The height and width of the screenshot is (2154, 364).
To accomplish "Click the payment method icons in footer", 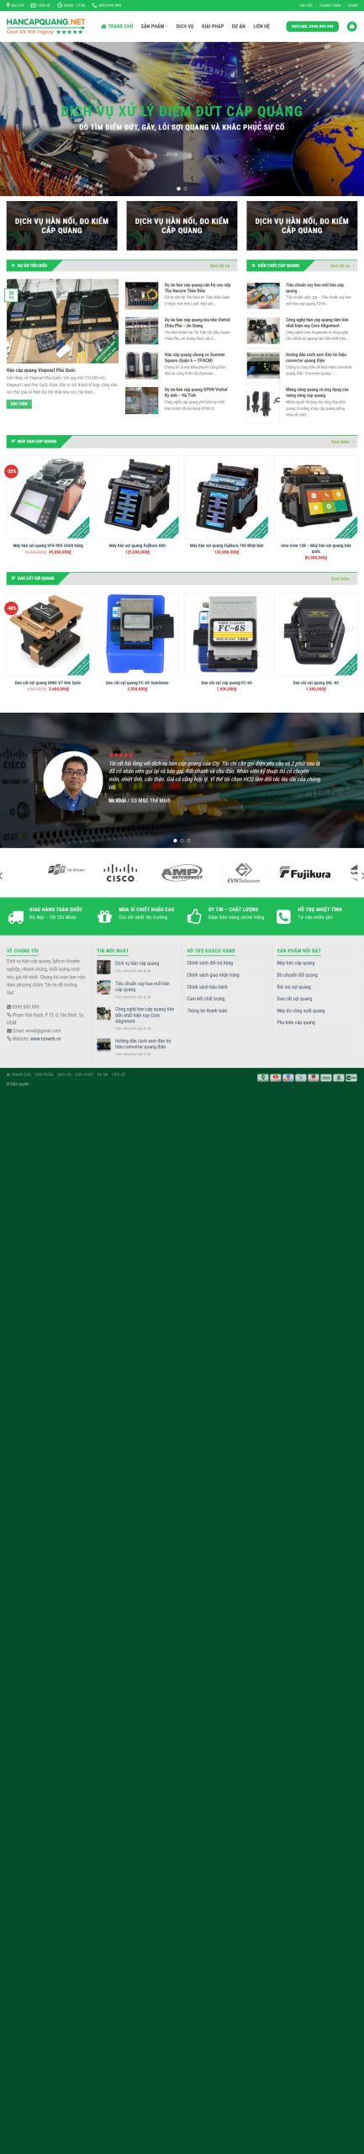I will point(307,1077).
